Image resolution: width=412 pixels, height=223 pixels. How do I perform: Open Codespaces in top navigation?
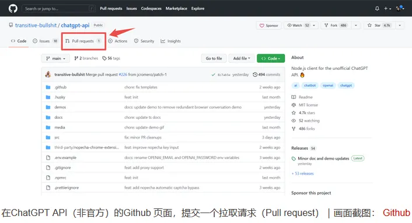click(x=151, y=8)
